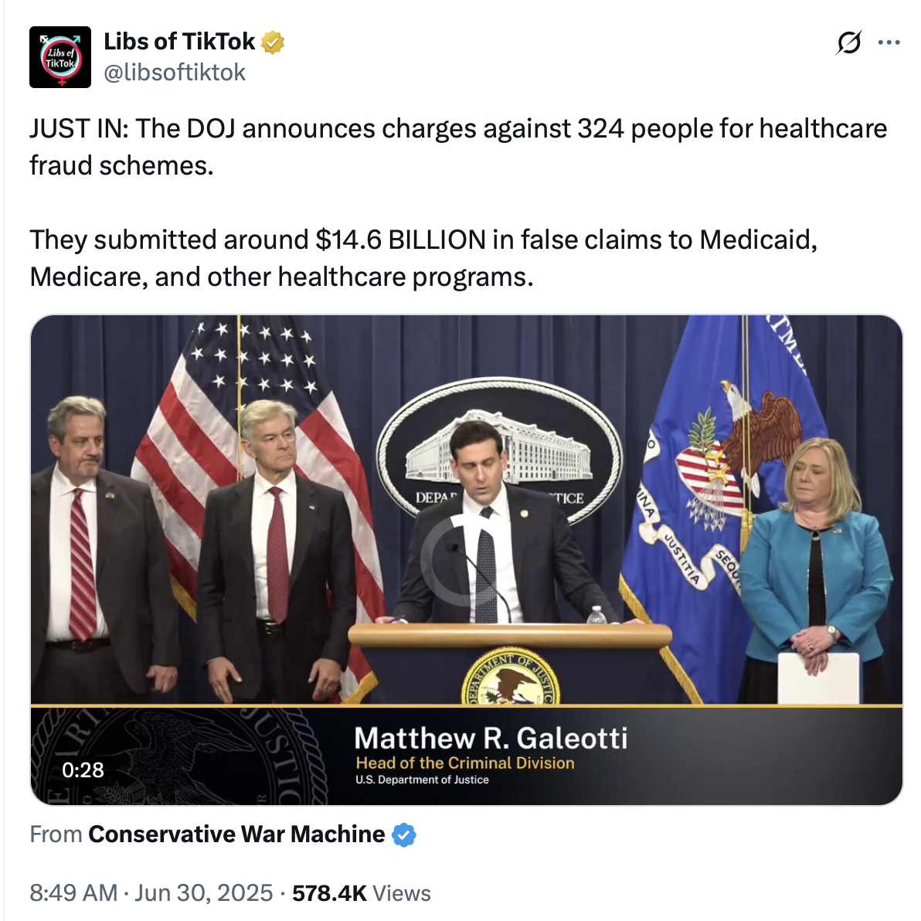This screenshot has width=921, height=921.
Task: Click the blue verified badge
Action: pyautogui.click(x=403, y=835)
